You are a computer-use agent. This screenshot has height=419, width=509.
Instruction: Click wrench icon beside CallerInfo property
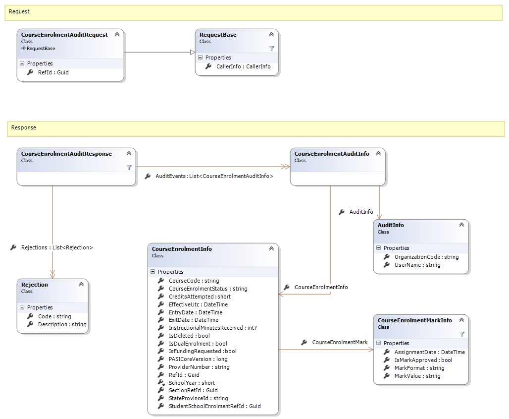tap(208, 66)
